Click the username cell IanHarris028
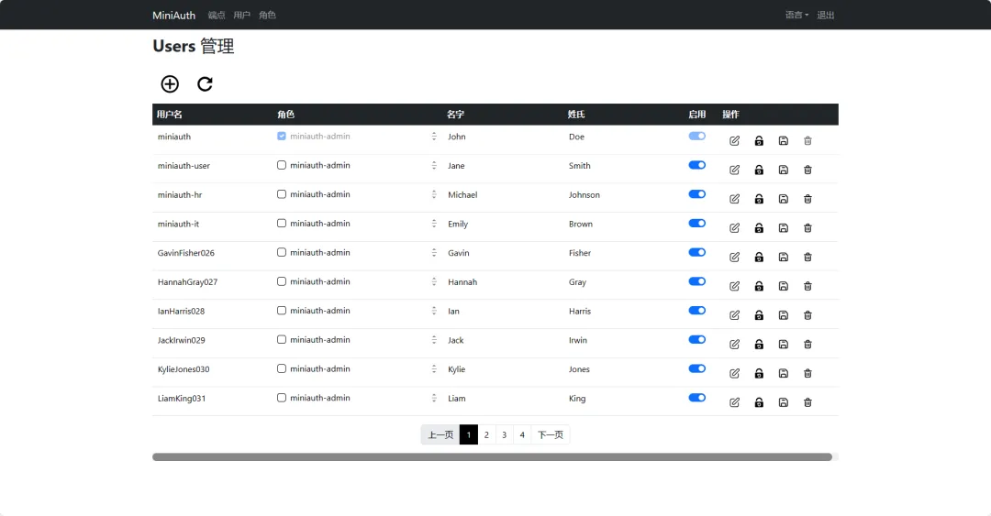Screen dimensions: 991x516 click(x=181, y=312)
